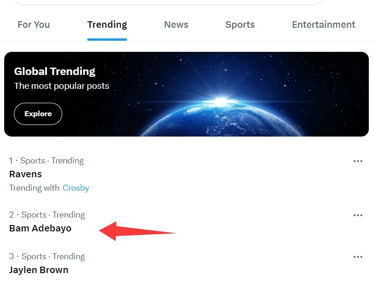Open the News tab
373x293 pixels.
[176, 25]
